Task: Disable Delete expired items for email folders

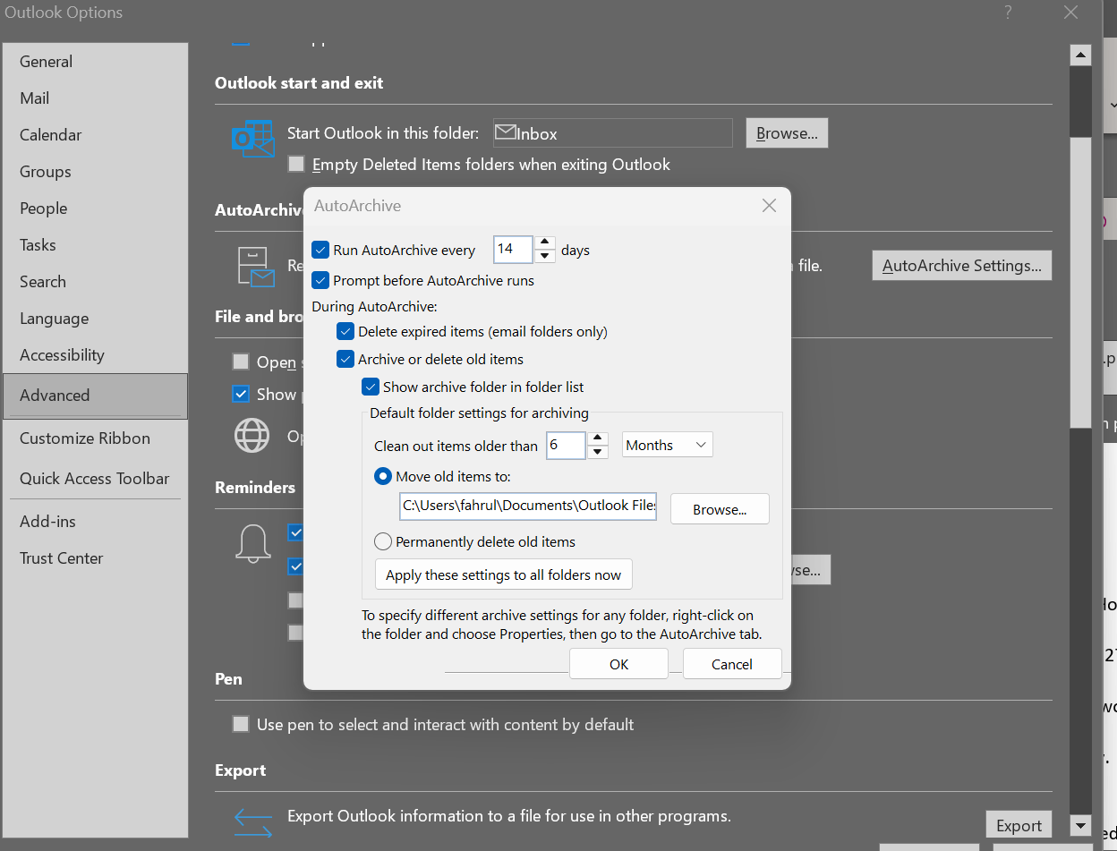Action: (x=345, y=331)
